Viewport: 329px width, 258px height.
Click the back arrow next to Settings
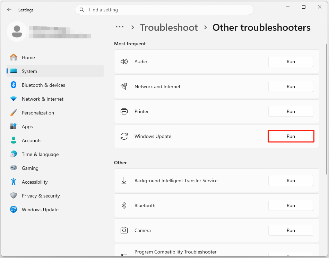coord(9,10)
